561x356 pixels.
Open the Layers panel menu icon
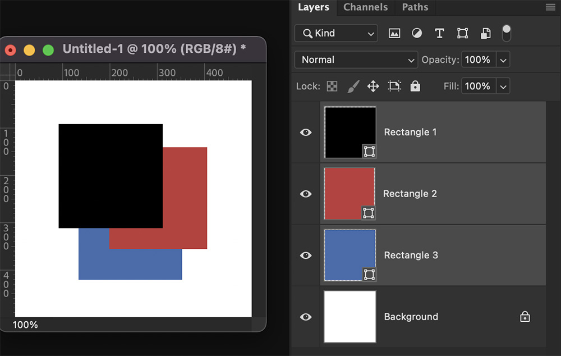pyautogui.click(x=550, y=7)
